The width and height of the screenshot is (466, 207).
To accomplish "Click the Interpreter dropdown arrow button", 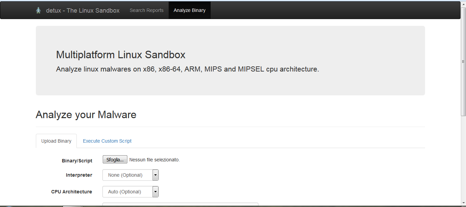I will 155,175.
